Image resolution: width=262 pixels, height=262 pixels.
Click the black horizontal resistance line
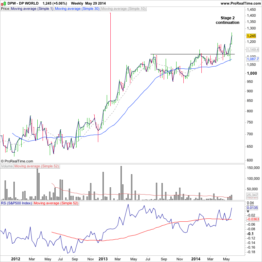pyautogui.click(x=193, y=54)
